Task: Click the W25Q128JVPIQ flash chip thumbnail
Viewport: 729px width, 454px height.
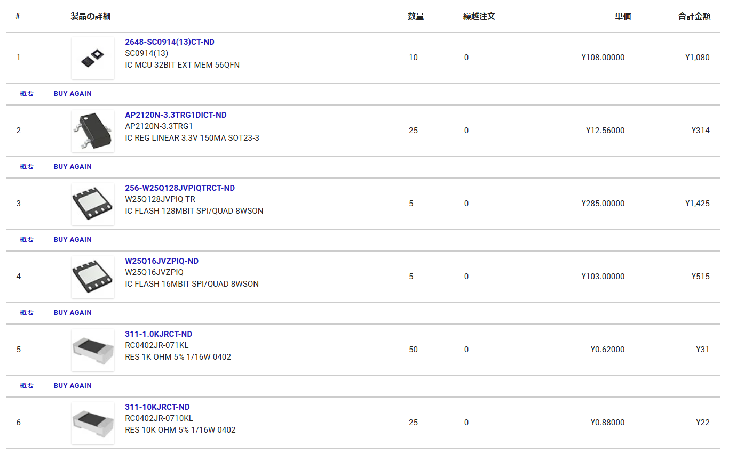Action: 93,204
